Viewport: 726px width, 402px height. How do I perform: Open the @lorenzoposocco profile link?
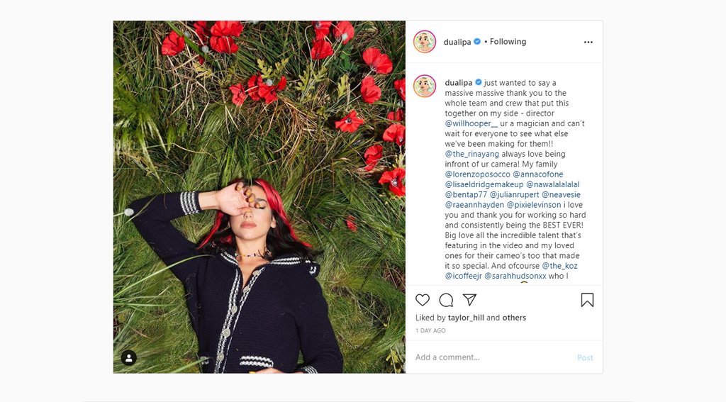point(477,174)
